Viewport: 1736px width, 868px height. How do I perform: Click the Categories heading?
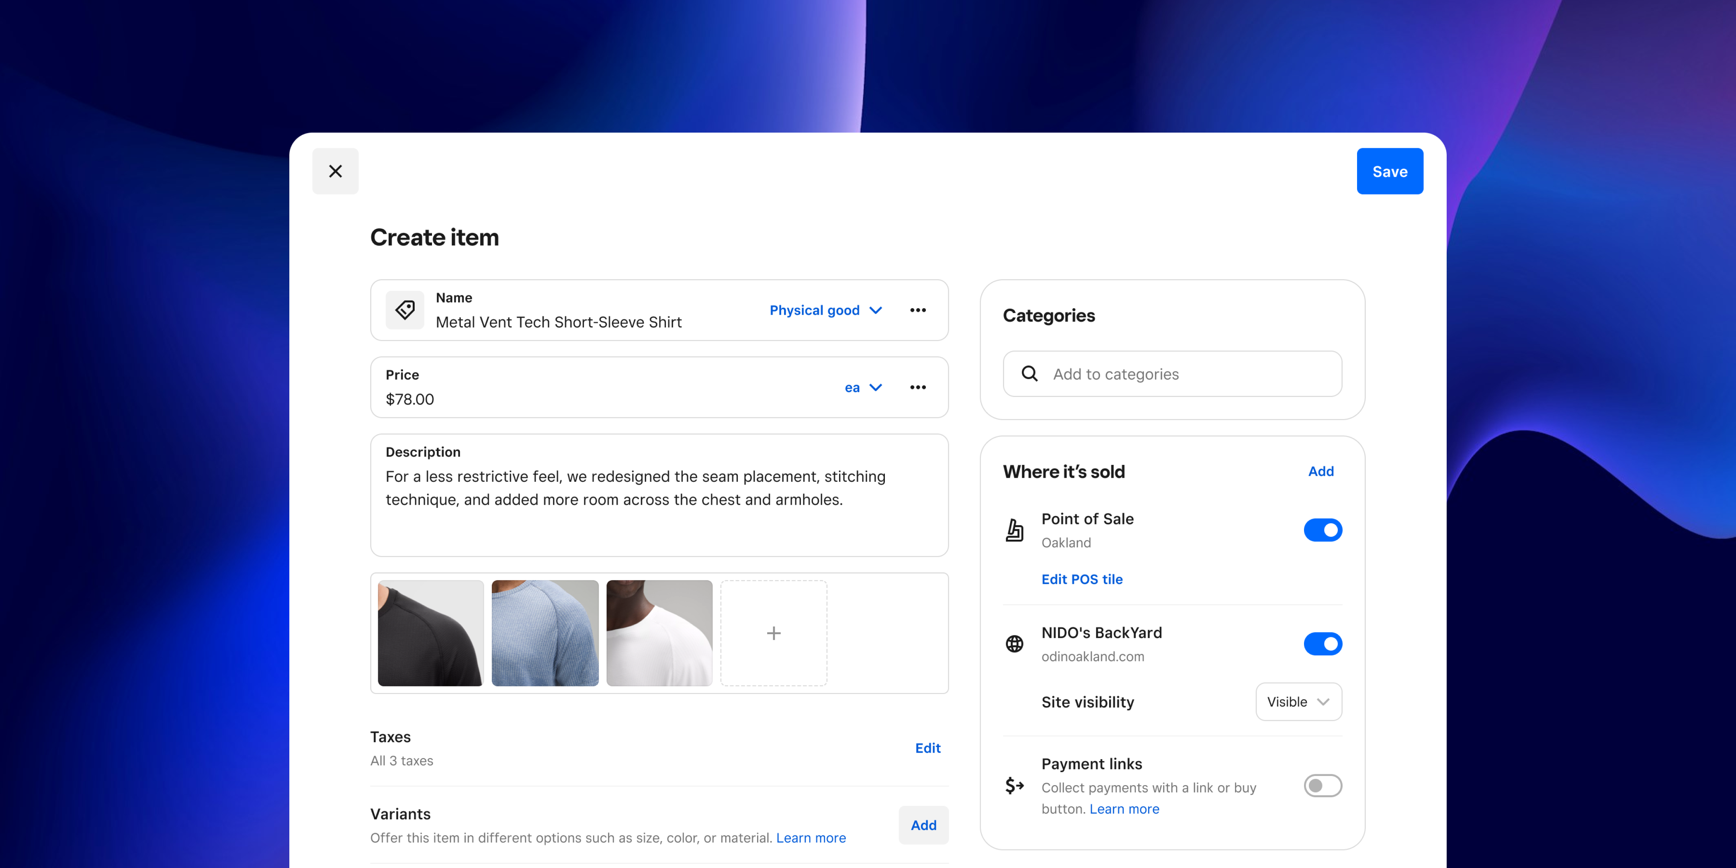(x=1048, y=315)
